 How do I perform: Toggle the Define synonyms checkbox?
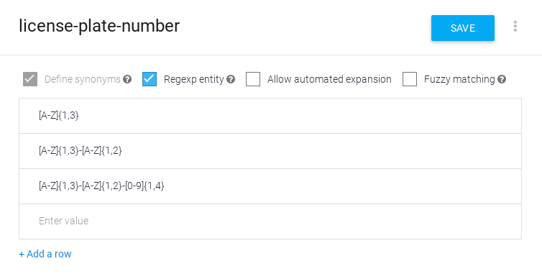coord(30,79)
